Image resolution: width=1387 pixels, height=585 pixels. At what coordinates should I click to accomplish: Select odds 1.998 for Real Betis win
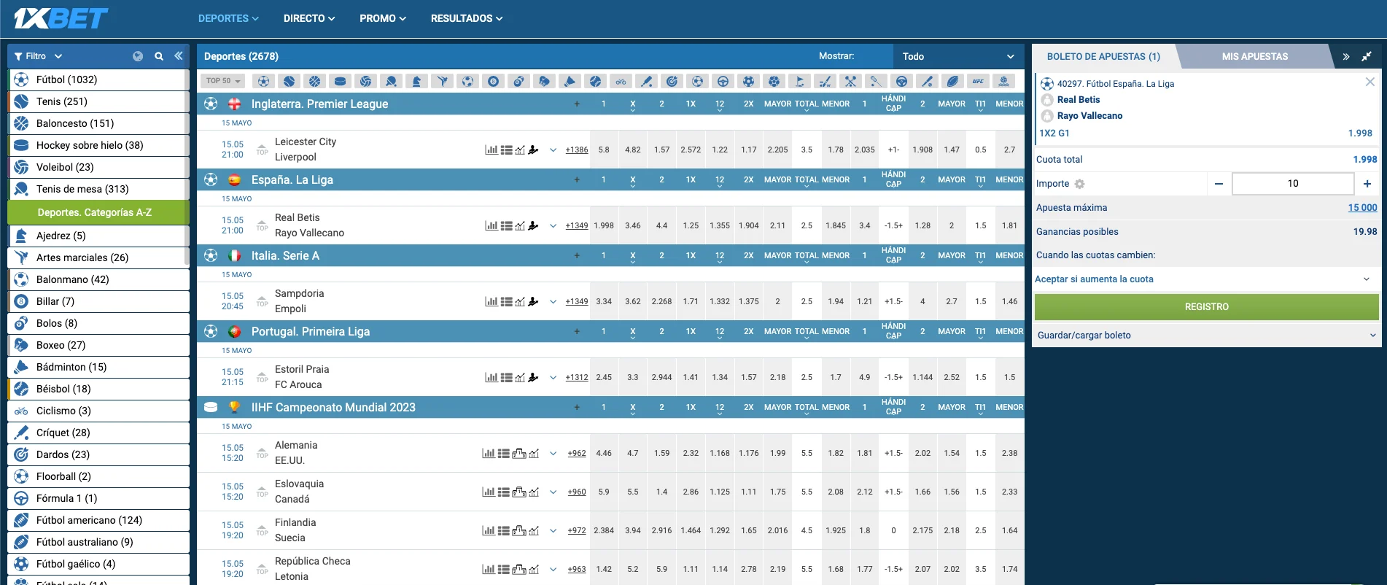[x=604, y=225]
